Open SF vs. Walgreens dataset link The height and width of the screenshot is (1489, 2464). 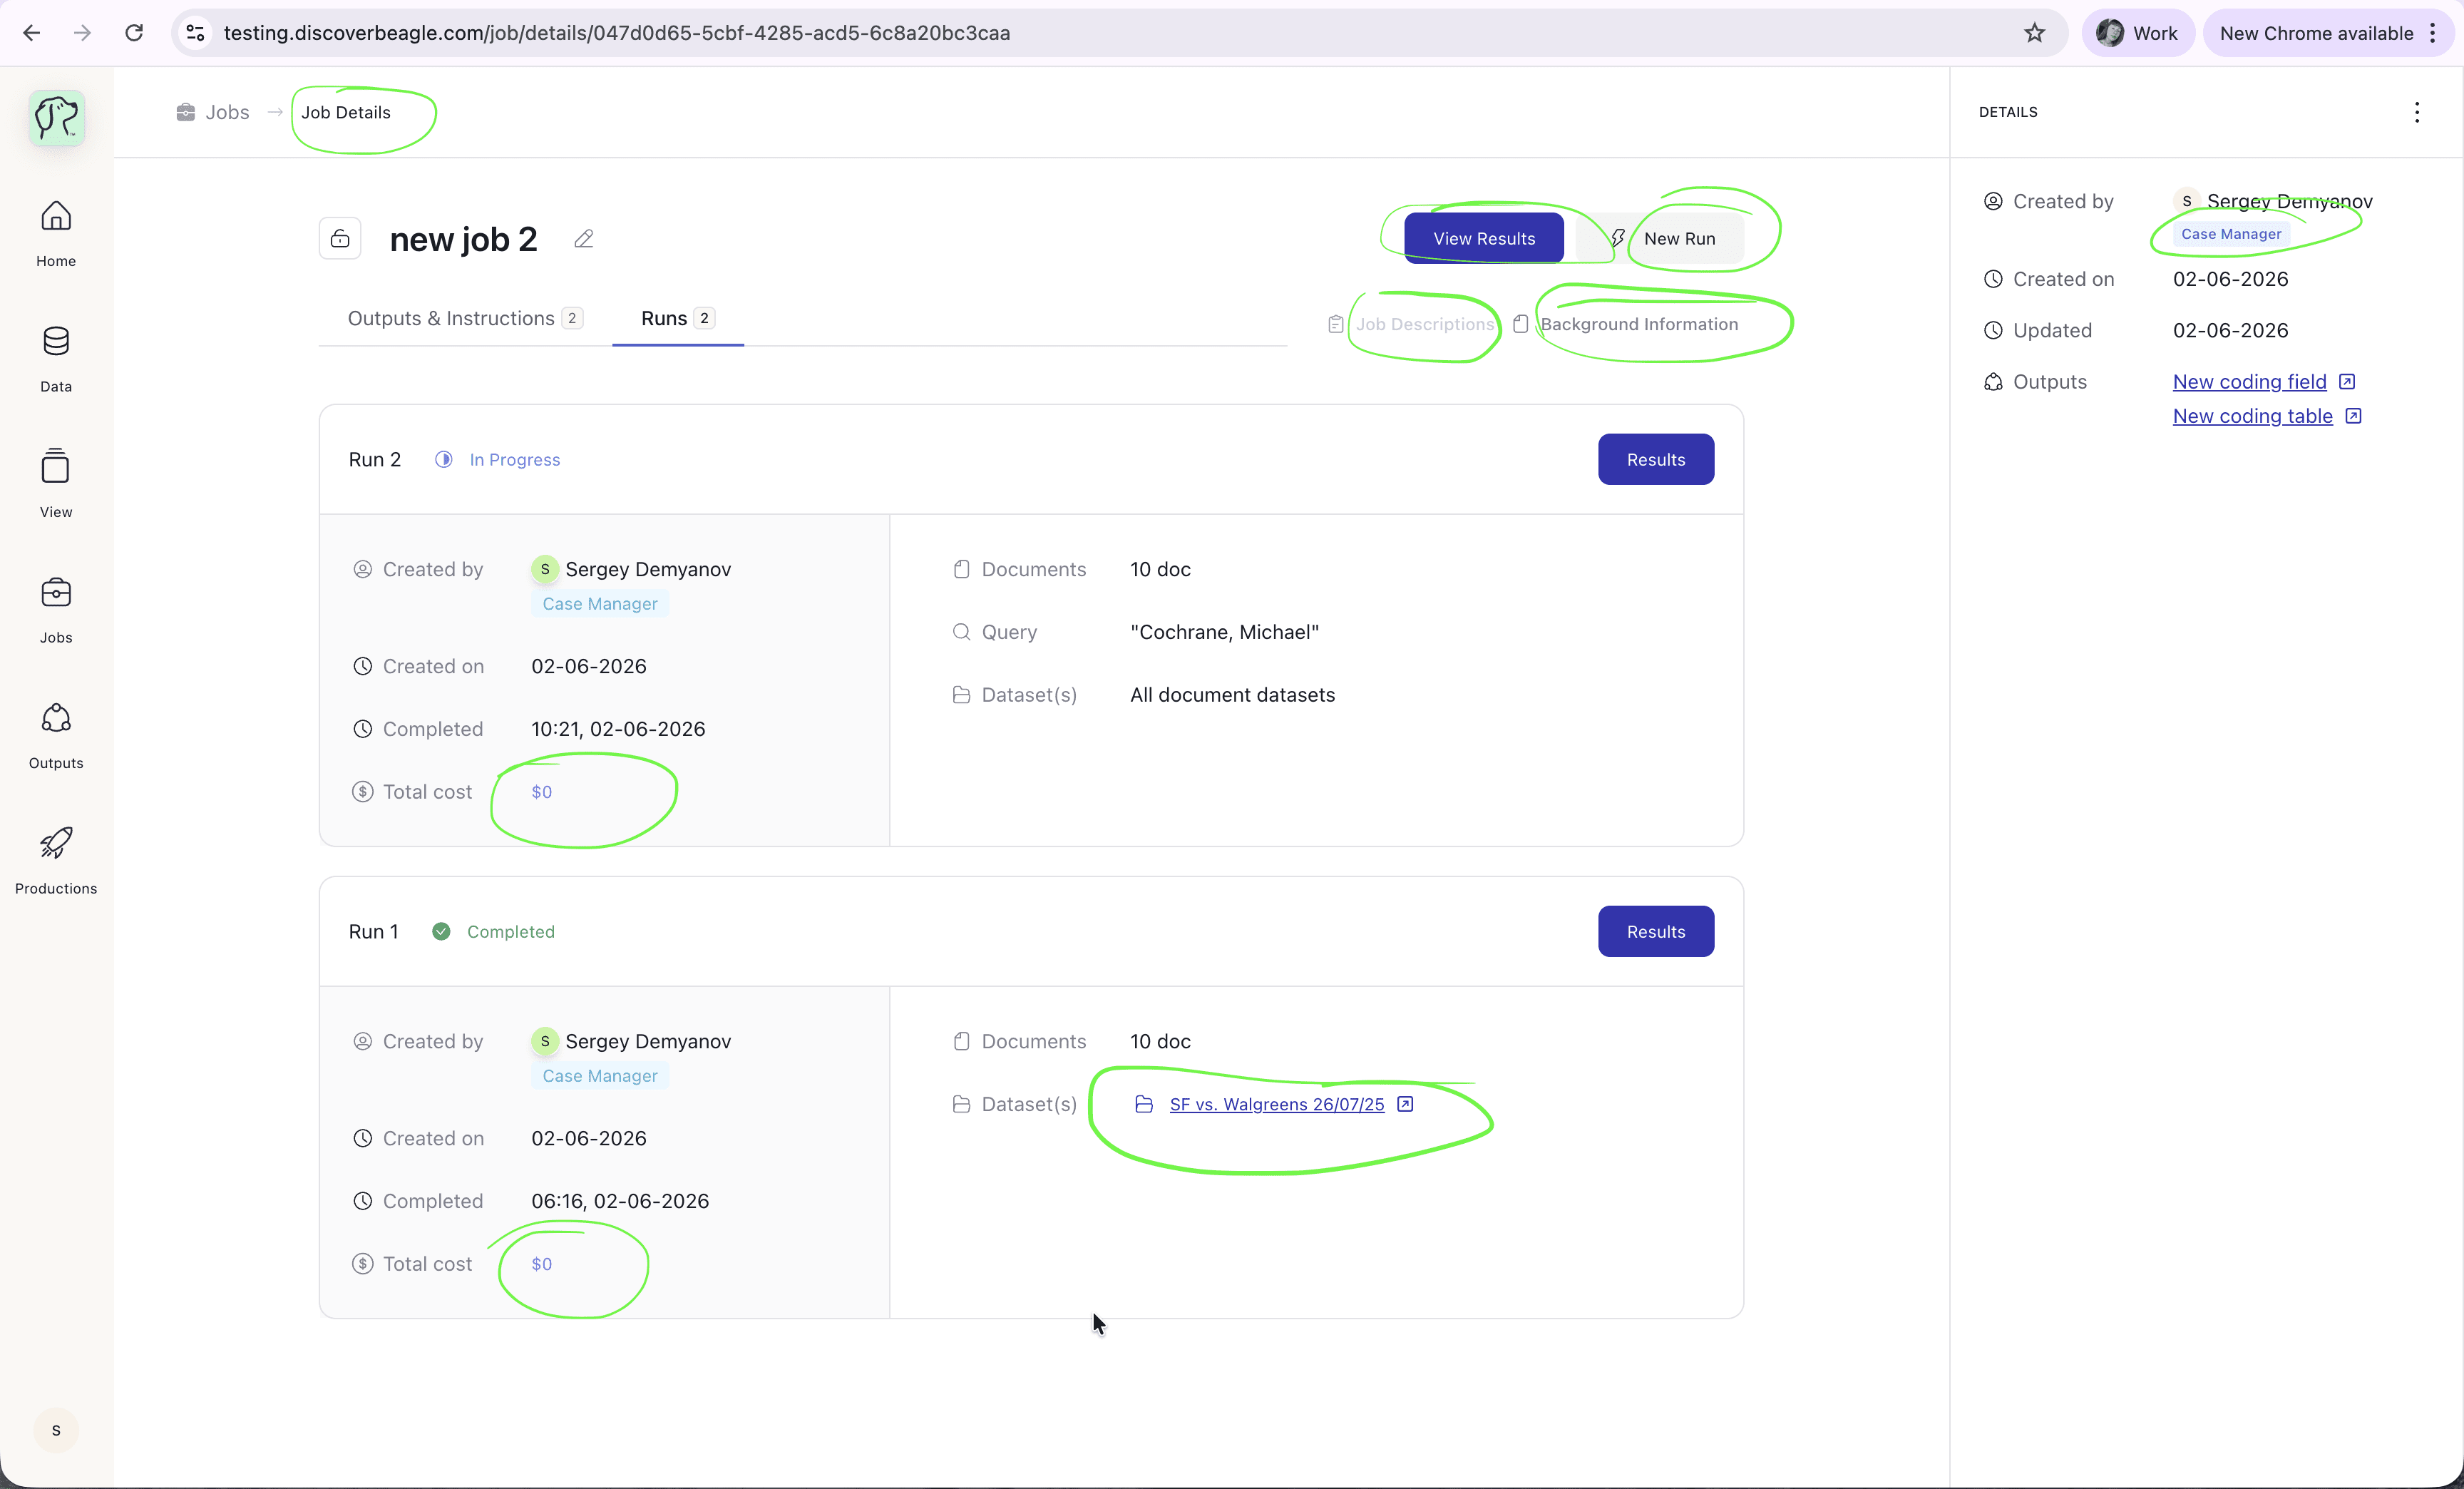click(1276, 1104)
